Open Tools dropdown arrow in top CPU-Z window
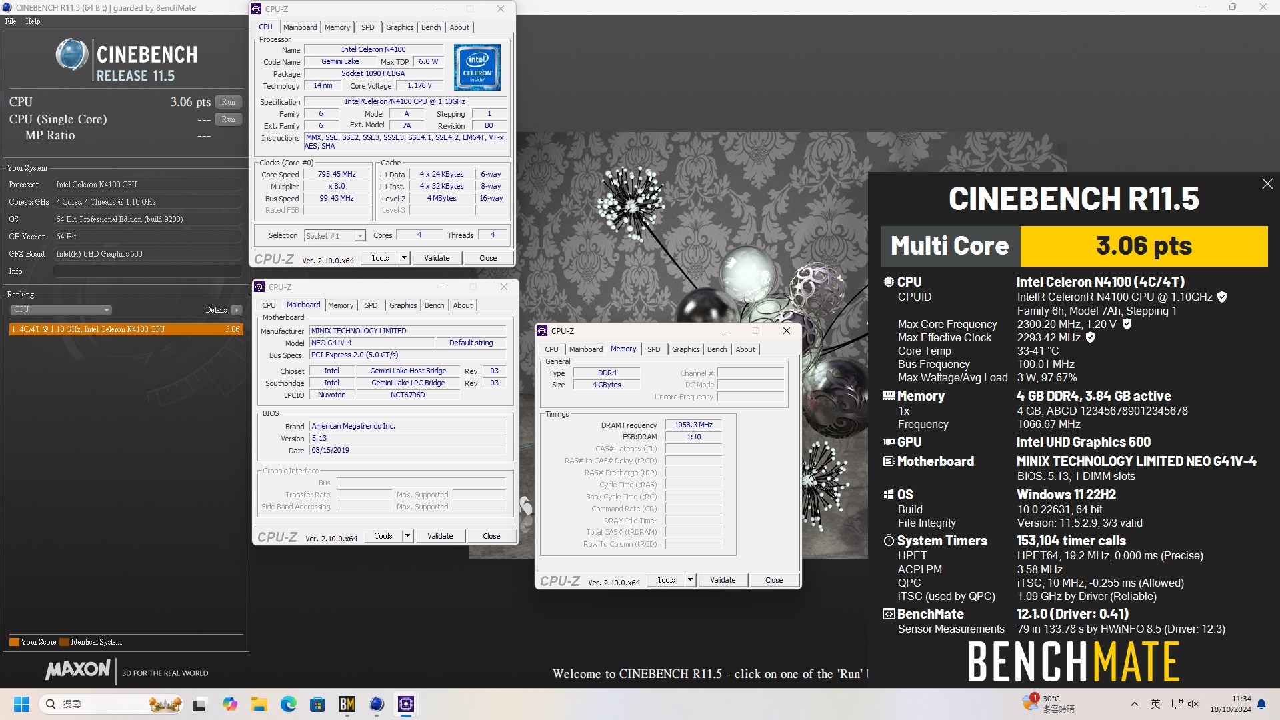The height and width of the screenshot is (720, 1280). 404,258
